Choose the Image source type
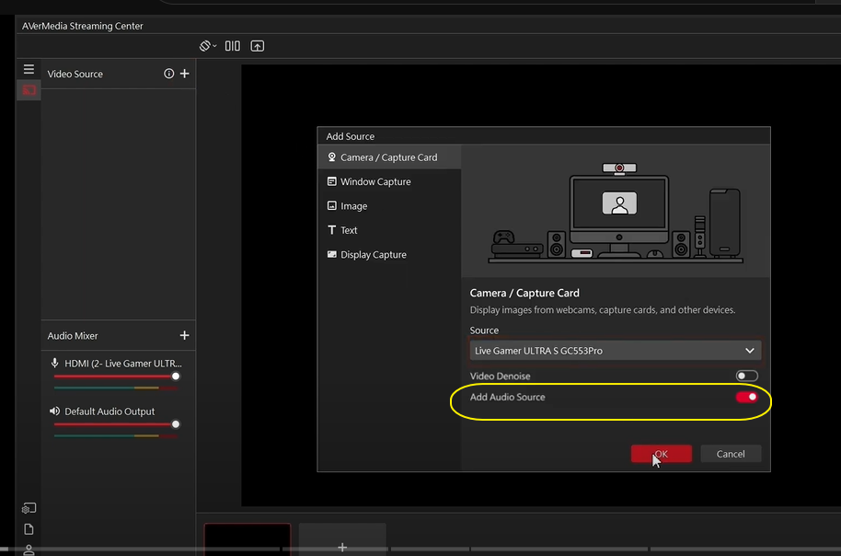The height and width of the screenshot is (556, 841). [353, 206]
